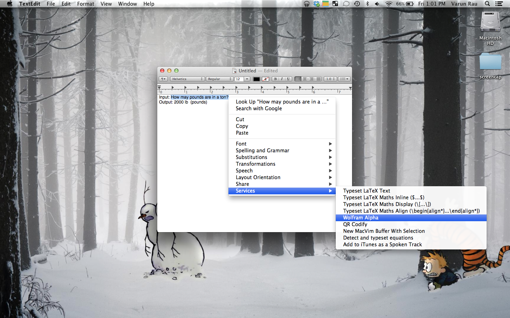
Task: Open the text background color swatch
Action: pos(266,79)
